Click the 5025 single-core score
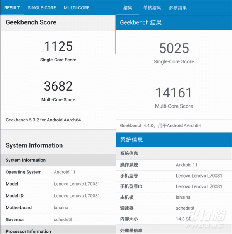 [174, 48]
